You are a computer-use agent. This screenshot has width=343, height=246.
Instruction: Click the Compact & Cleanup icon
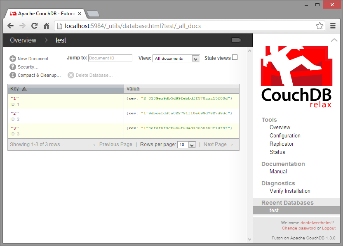tap(13, 75)
